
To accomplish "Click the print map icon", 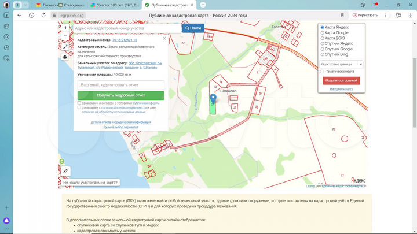I will pyautogui.click(x=65, y=57).
